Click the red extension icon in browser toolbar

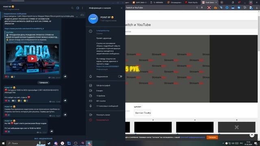209,8
